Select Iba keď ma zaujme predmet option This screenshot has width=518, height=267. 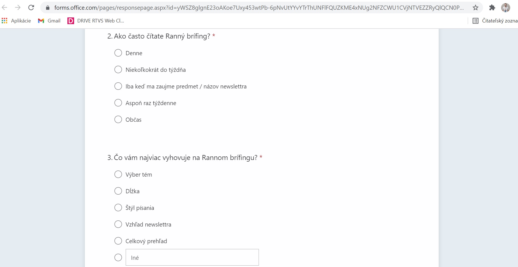click(x=118, y=86)
